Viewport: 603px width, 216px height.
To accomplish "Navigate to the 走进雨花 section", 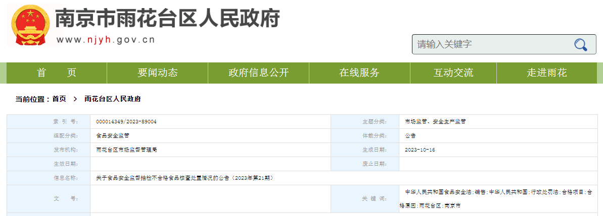I will tap(547, 73).
